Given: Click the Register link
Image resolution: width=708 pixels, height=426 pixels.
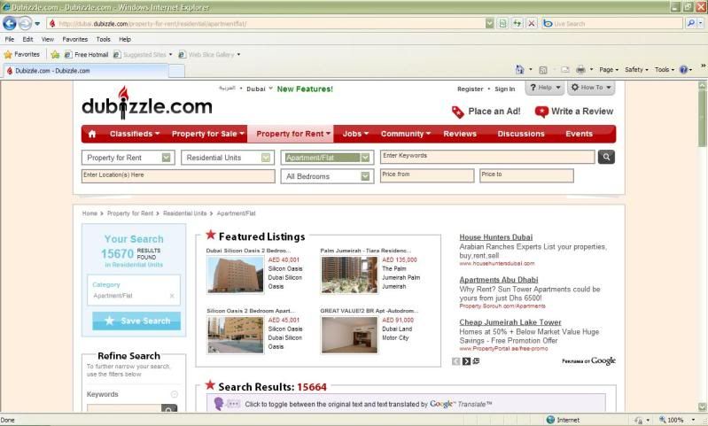Looking at the screenshot, I should click(x=470, y=89).
